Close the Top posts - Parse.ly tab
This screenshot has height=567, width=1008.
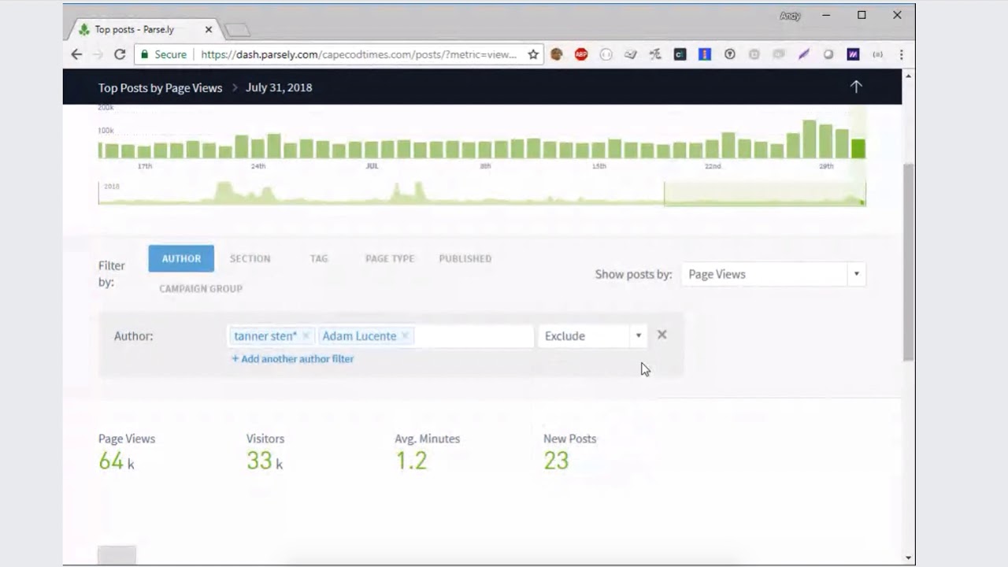click(209, 29)
